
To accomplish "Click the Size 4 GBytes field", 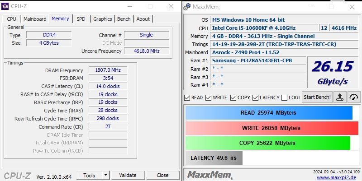I will [x=49, y=43].
